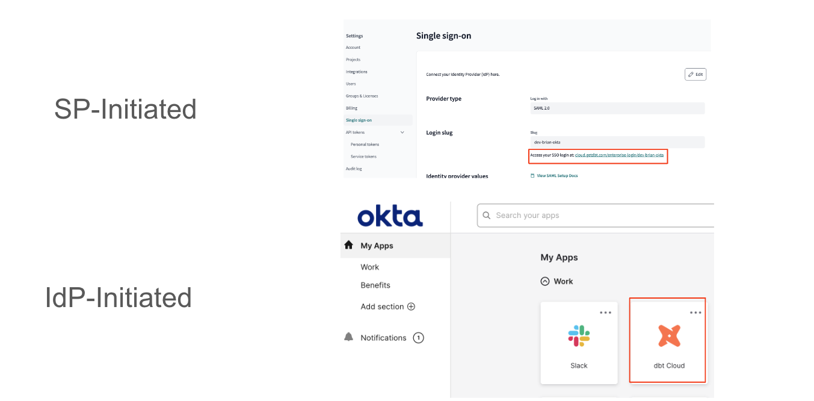This screenshot has width=814, height=401.
Task: Open the ellipsis menu on the dbt Cloud tile
Action: [x=695, y=311]
